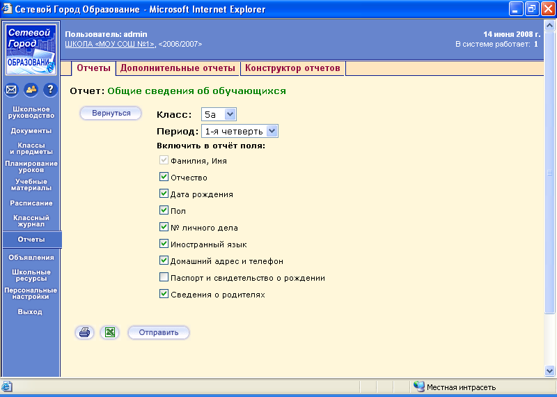Screen dimensions: 557x397
Task: Click the vertical scrollbar thumb
Action: [549, 172]
